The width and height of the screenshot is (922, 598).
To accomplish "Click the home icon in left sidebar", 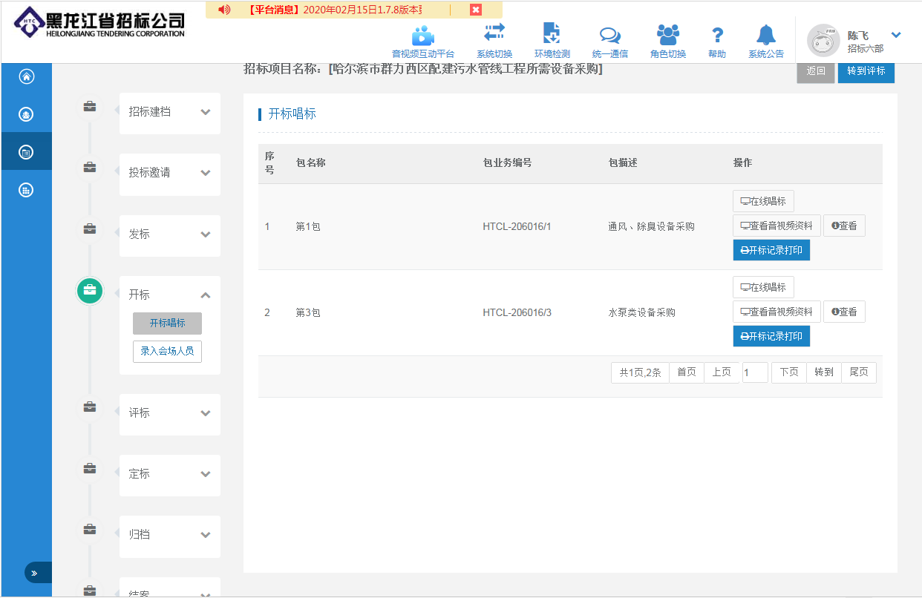I will pos(27,76).
